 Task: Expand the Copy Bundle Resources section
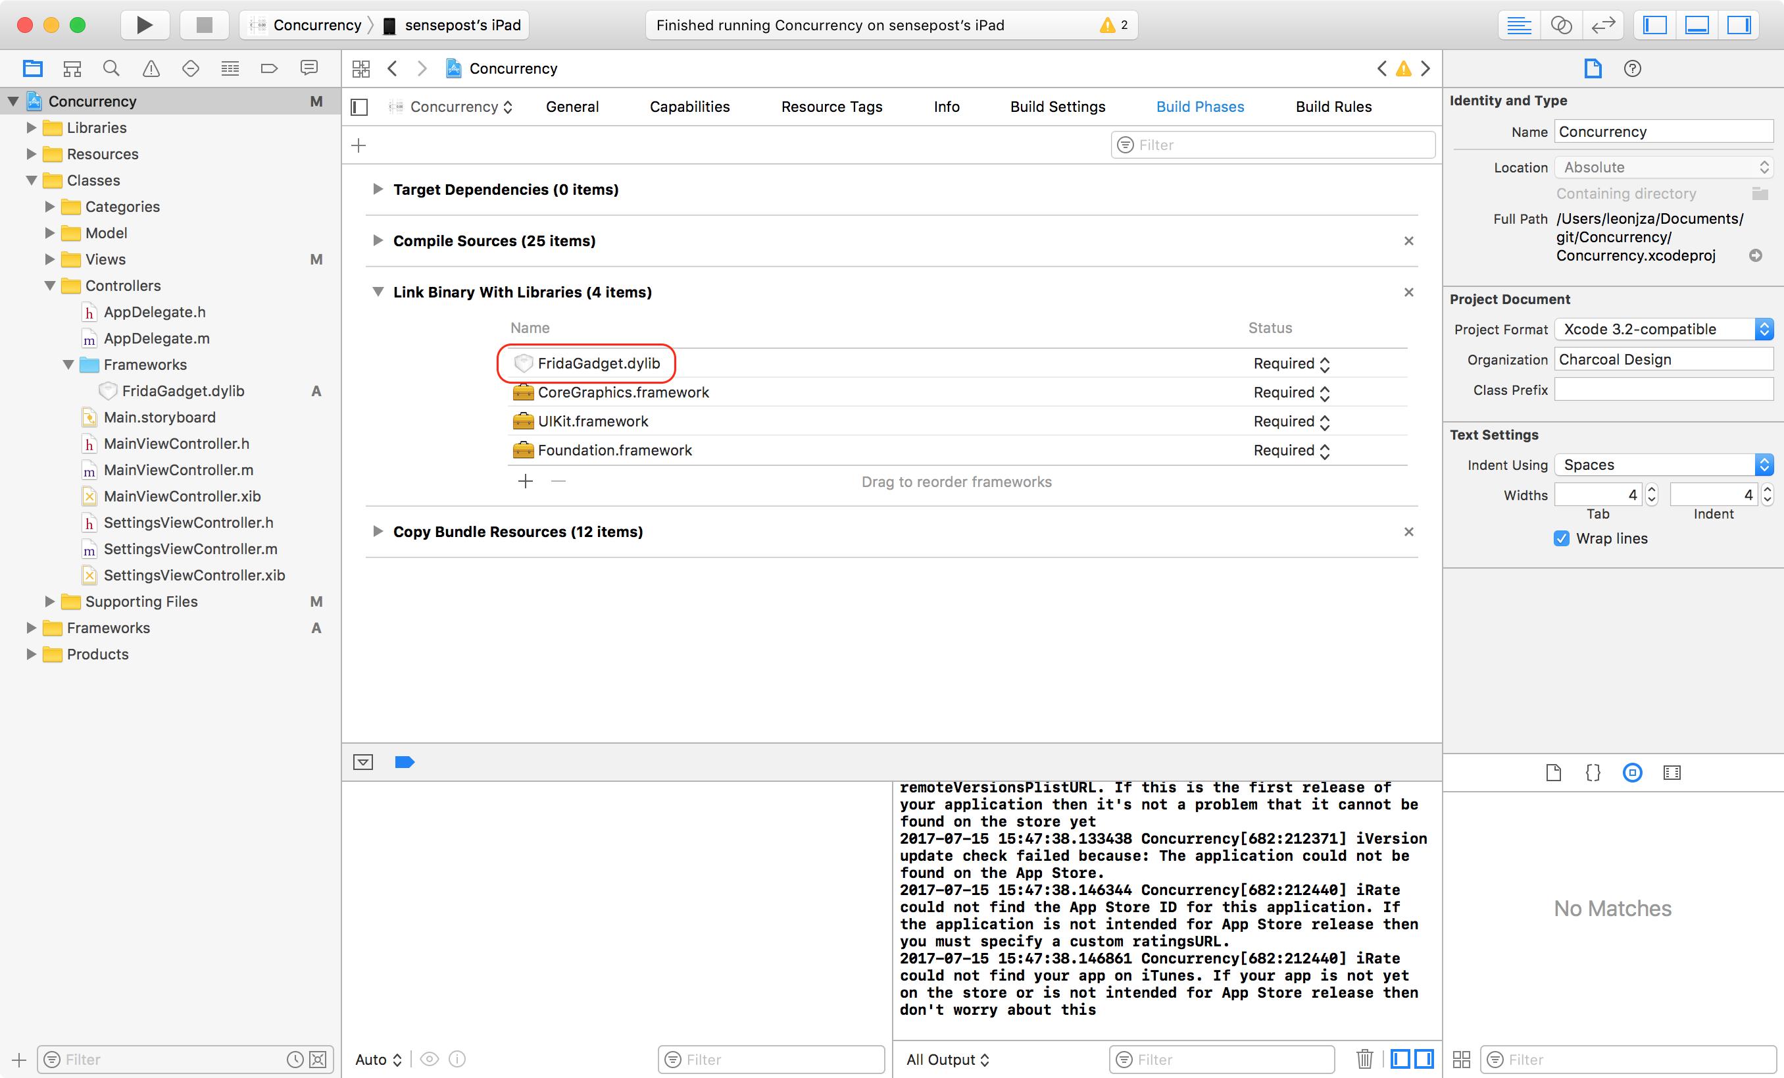[377, 531]
